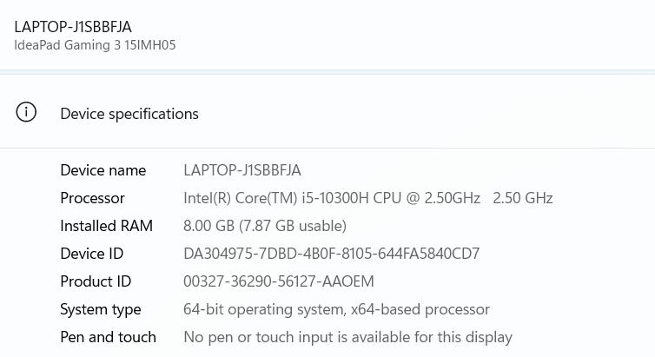Viewport: 655px width, 357px height.
Task: Select the No pen or touch input text
Action: (347, 337)
